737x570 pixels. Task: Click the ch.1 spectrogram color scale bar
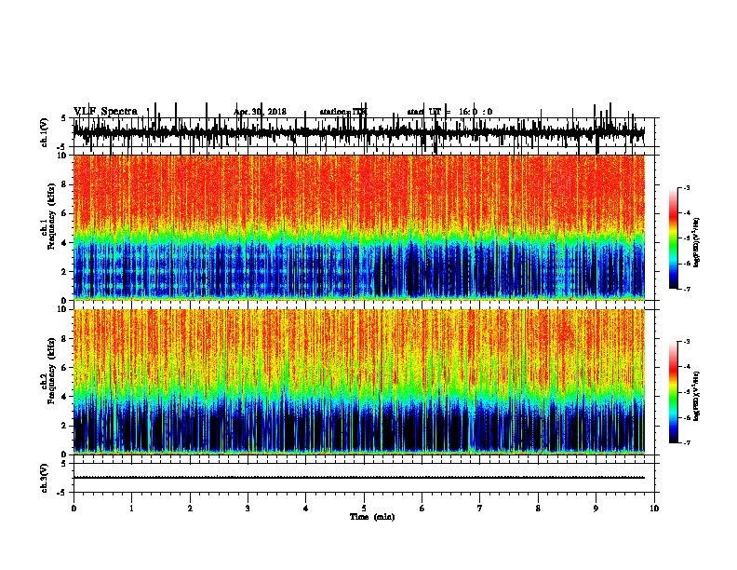coord(674,238)
